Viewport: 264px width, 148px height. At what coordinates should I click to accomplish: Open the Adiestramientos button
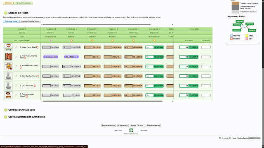pos(153,125)
